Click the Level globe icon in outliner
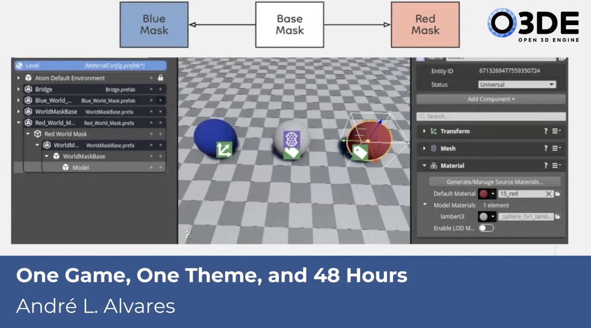Screen dimensions: 591x328 click(x=19, y=66)
